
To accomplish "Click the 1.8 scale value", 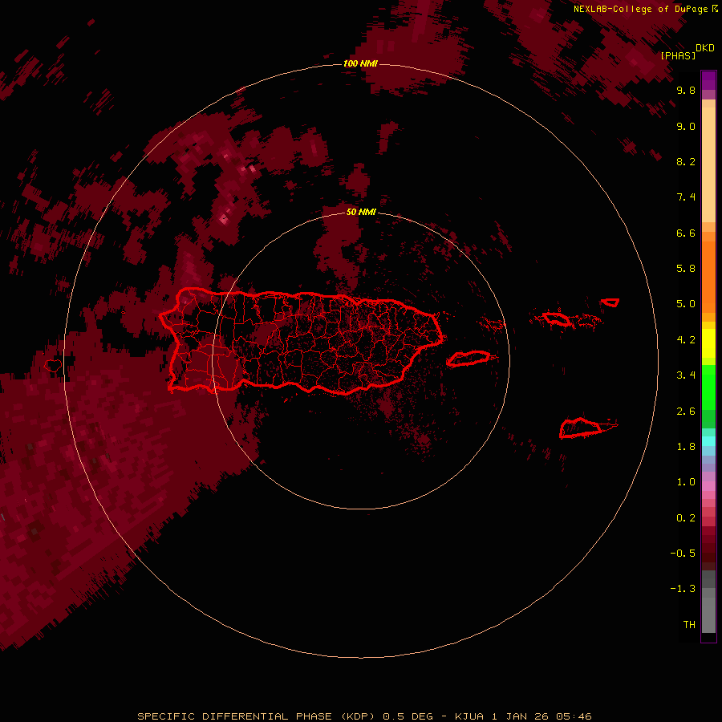I will point(686,447).
